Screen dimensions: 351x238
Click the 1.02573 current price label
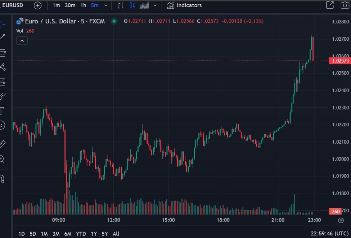point(339,61)
